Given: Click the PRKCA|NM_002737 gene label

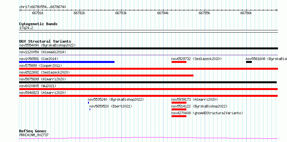Looking at the screenshot, I should pyautogui.click(x=34, y=135).
